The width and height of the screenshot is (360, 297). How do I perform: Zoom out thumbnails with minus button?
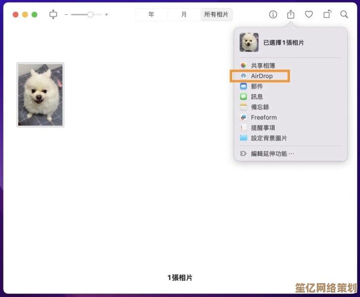[x=66, y=15]
